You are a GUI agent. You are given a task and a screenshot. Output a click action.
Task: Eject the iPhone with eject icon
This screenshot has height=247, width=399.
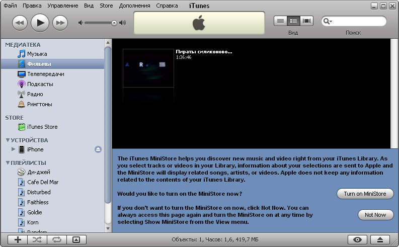pyautogui.click(x=98, y=149)
